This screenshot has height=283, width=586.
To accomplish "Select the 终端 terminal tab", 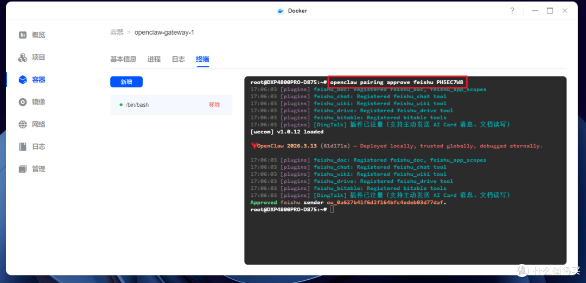I will coord(202,59).
